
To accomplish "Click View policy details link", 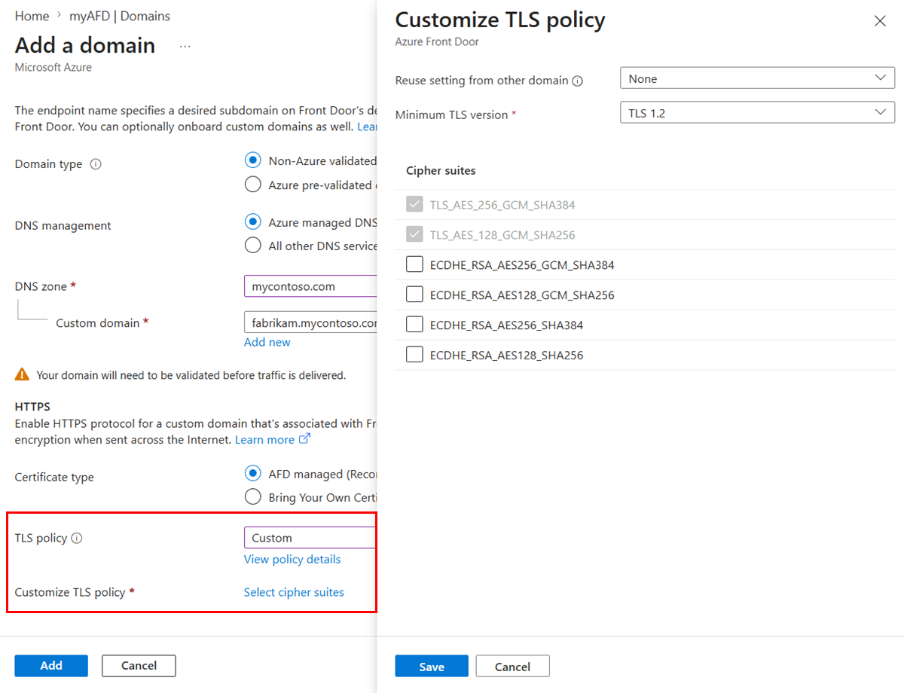I will coord(292,559).
